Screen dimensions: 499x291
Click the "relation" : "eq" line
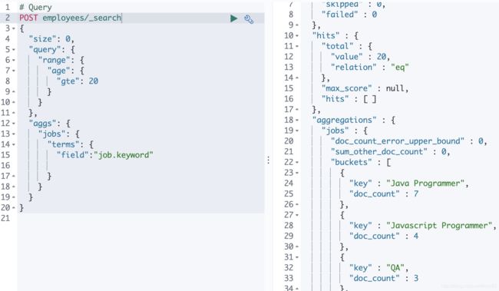click(x=370, y=67)
